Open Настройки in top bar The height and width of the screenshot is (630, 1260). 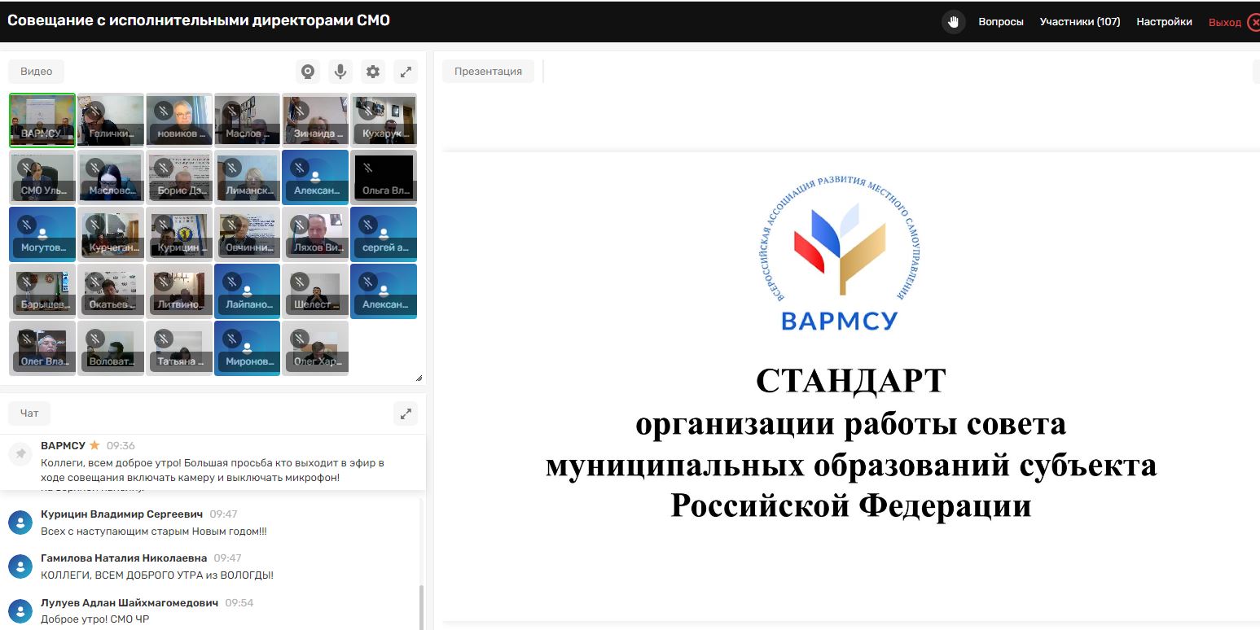pos(1165,22)
